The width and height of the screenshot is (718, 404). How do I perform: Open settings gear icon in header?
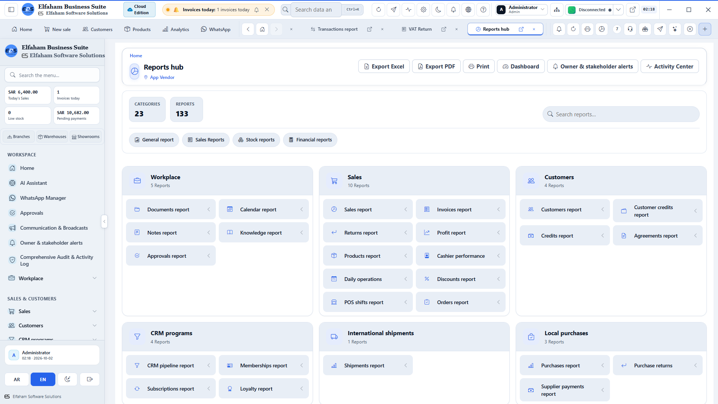(423, 10)
